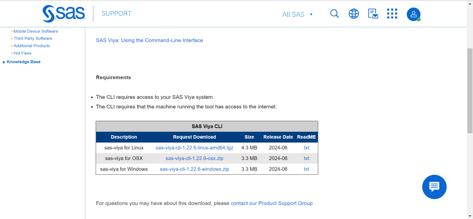Open the search magnifier icon
Screen dimensions: 473x219
(335, 14)
